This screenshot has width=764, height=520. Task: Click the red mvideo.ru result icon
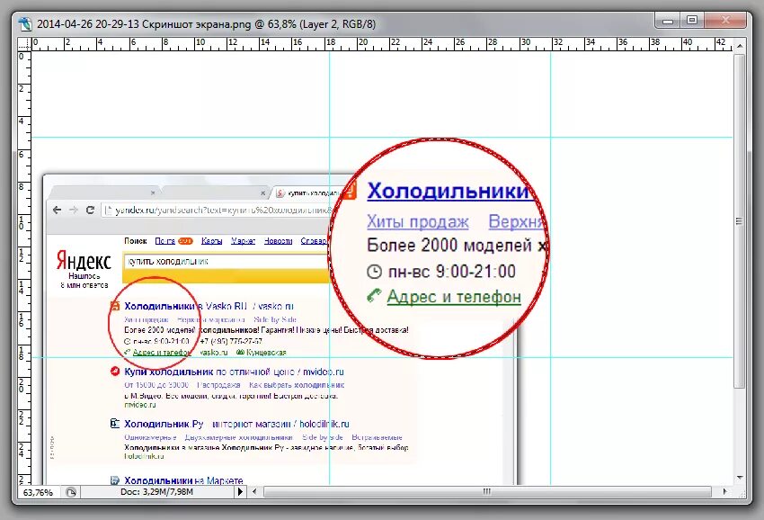[x=115, y=372]
